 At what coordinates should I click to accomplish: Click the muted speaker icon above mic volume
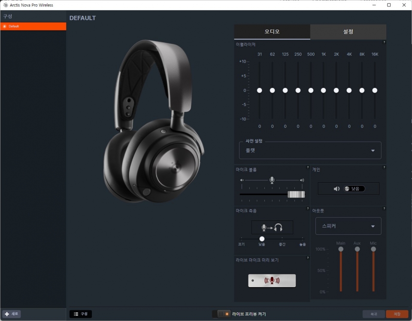point(242,180)
